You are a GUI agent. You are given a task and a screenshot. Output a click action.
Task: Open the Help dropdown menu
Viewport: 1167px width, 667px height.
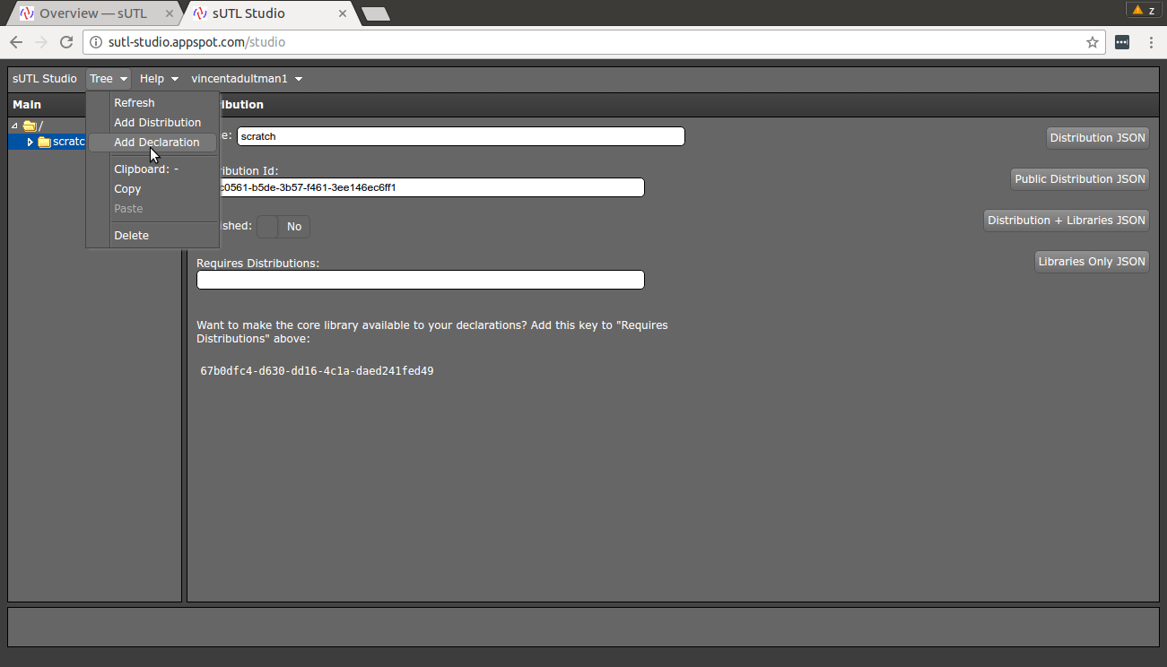pyautogui.click(x=159, y=79)
